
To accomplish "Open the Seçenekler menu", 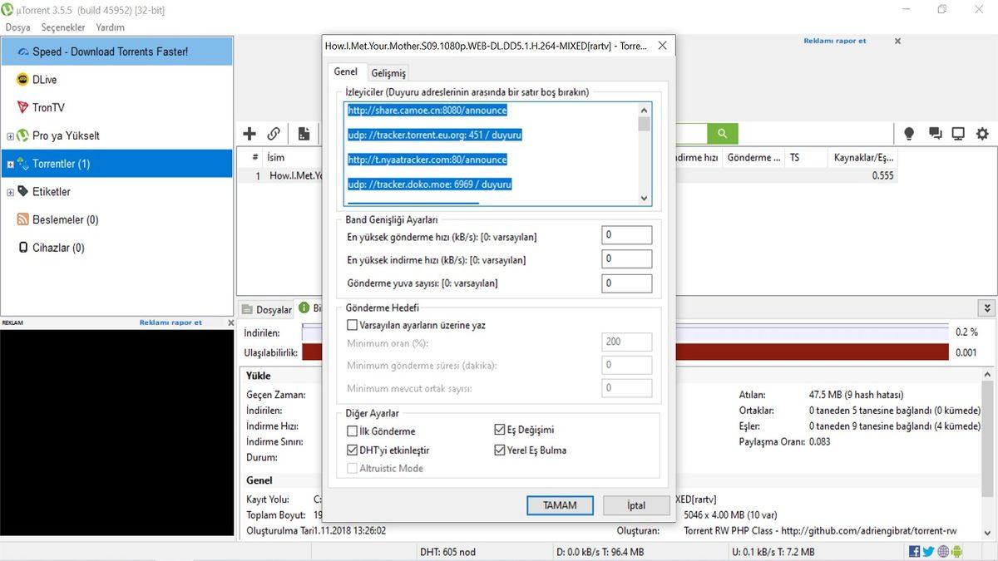I will (63, 27).
